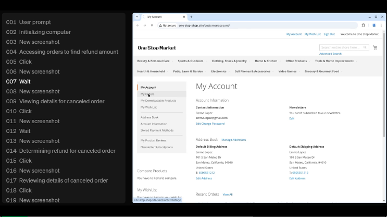Open the Video Games category
The image size is (387, 217).
287,71
